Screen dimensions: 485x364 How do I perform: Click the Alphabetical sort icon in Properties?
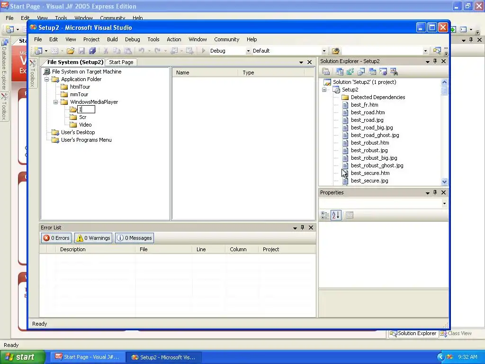(336, 215)
